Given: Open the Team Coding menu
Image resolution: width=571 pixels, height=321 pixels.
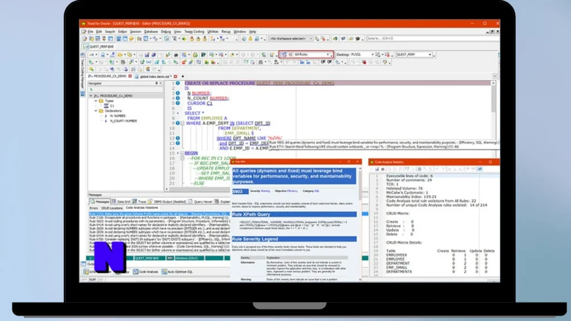Looking at the screenshot, I should tap(194, 32).
